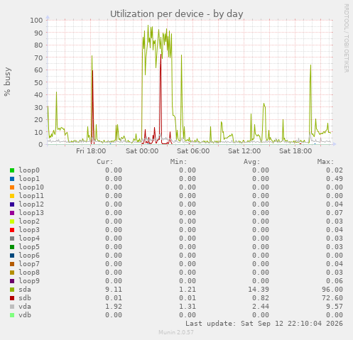Click the 'Sat 18:00' x-axis label
The height and width of the screenshot is (340, 353).
pyautogui.click(x=295, y=151)
